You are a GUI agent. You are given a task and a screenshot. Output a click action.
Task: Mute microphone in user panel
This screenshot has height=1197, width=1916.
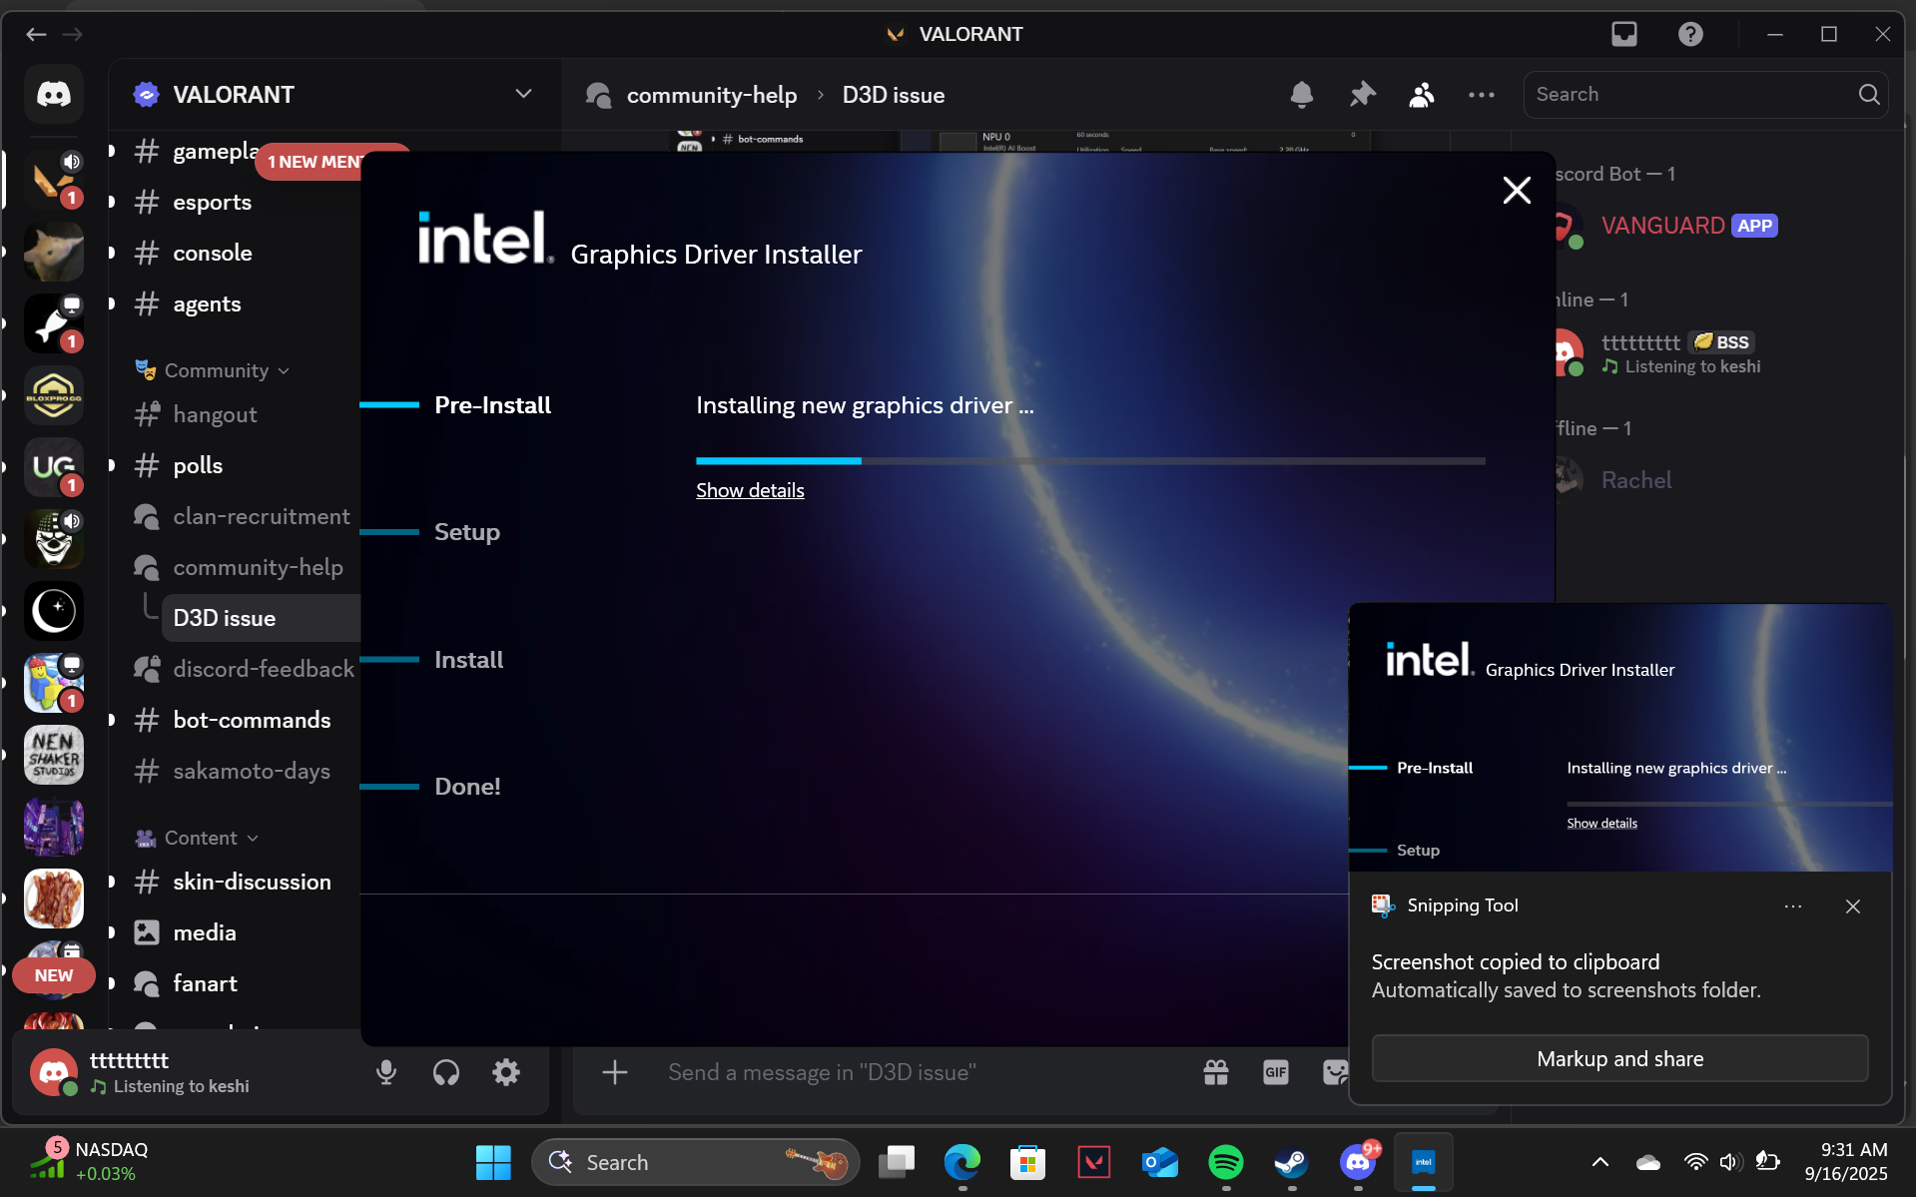(386, 1072)
